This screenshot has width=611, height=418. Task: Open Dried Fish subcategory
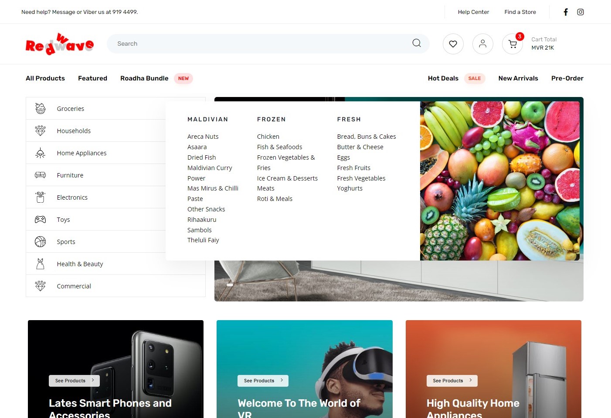tap(202, 157)
